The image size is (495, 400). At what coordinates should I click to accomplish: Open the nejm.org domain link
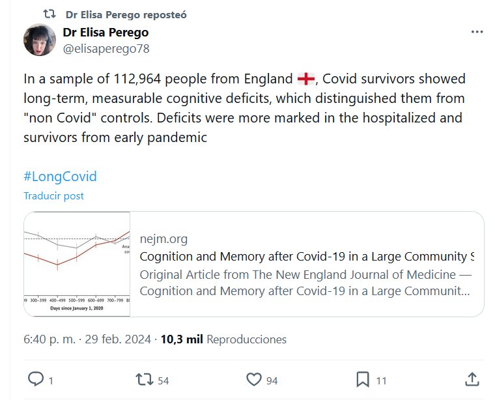click(163, 239)
